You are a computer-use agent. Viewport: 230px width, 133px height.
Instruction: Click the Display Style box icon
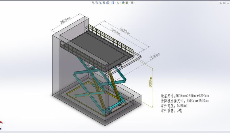tap(113, 3)
